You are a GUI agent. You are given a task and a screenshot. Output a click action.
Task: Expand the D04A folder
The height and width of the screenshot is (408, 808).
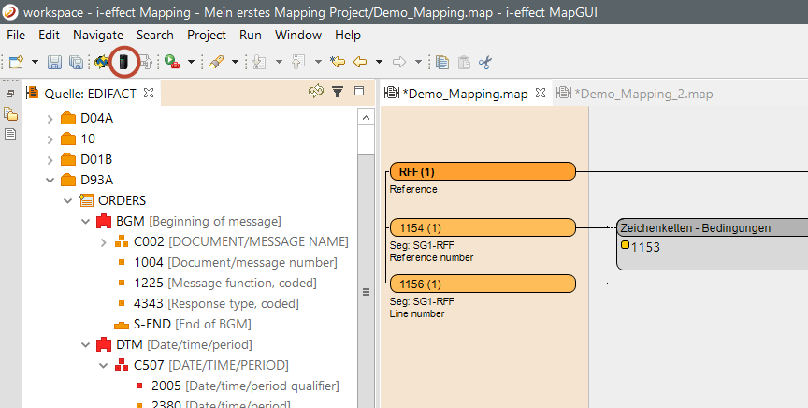[50, 119]
